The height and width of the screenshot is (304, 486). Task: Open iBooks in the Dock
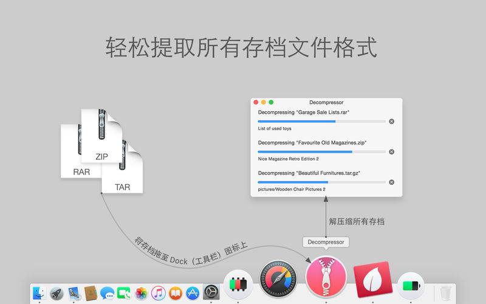pos(176,293)
